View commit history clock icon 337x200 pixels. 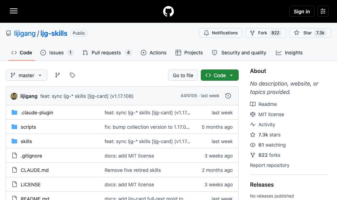click(228, 96)
